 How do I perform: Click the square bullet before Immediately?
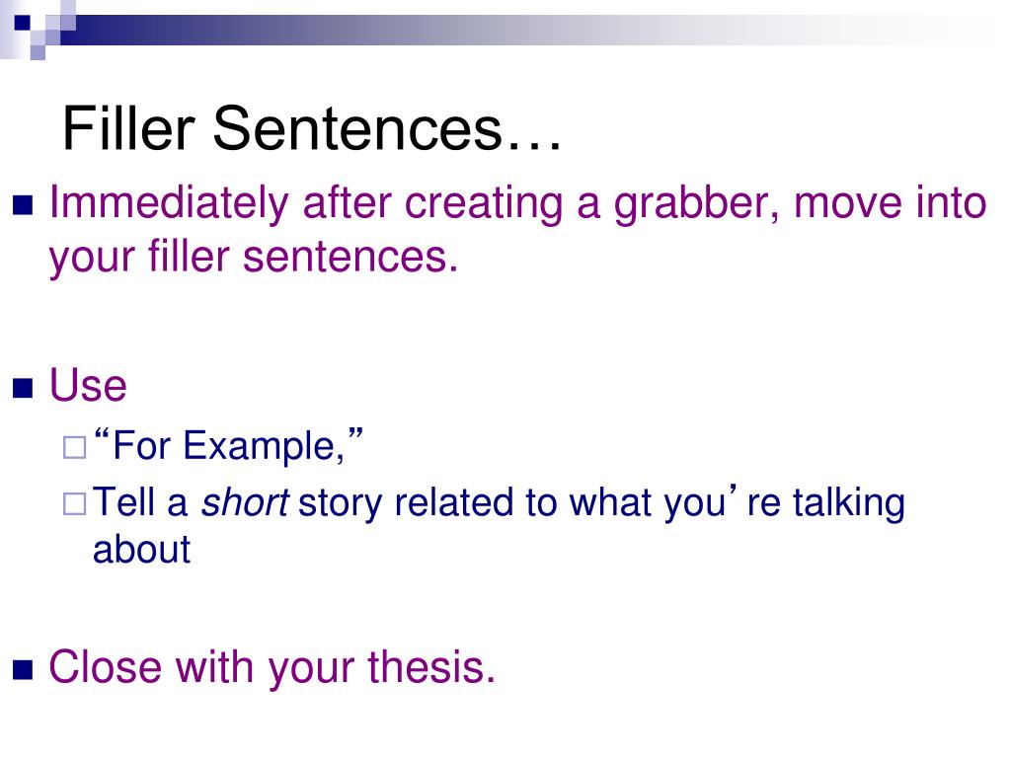point(23,205)
